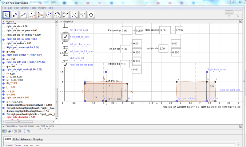Check the shift_hole_left checkbox
The height and width of the screenshot is (147, 246).
coord(65,58)
